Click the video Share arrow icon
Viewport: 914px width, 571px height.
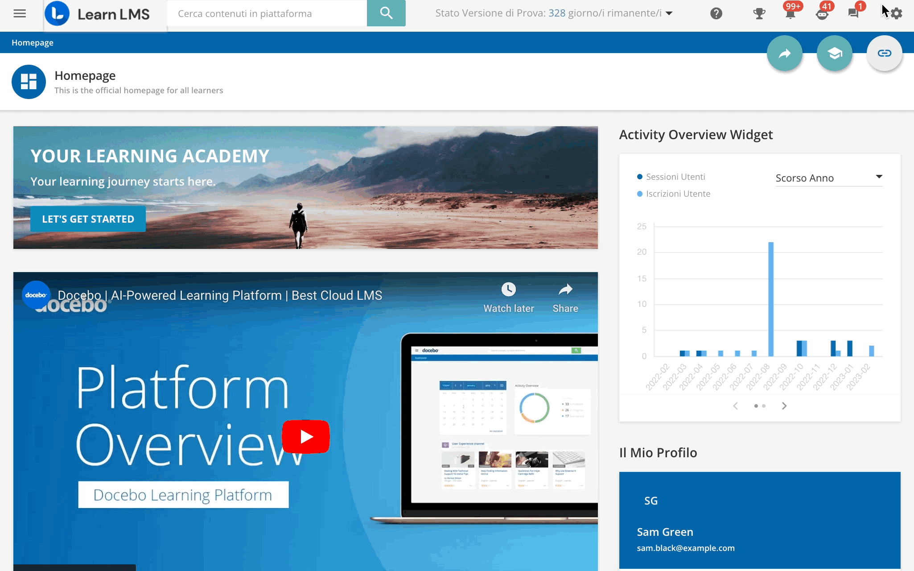click(x=565, y=290)
